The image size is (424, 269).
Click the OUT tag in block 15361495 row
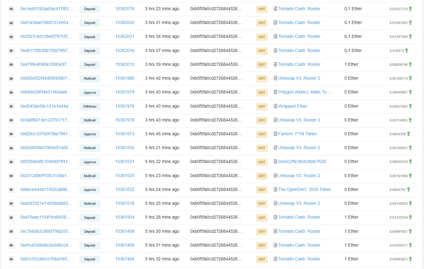[x=262, y=245]
